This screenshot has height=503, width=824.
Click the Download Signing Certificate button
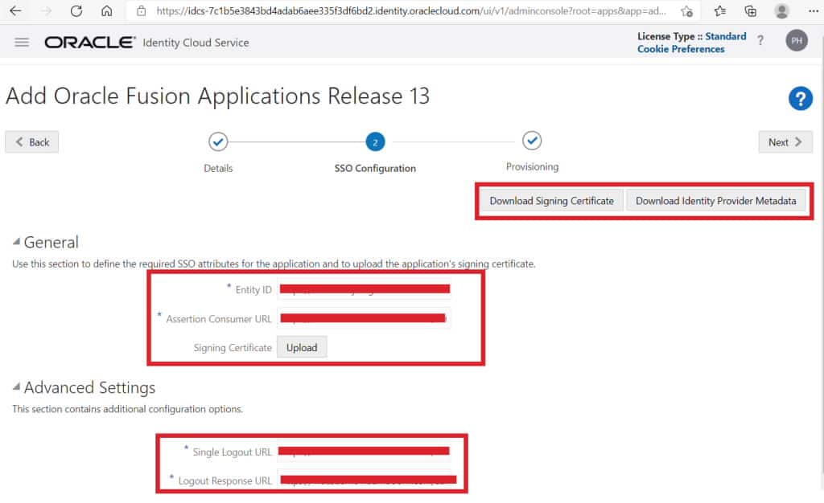[550, 200]
